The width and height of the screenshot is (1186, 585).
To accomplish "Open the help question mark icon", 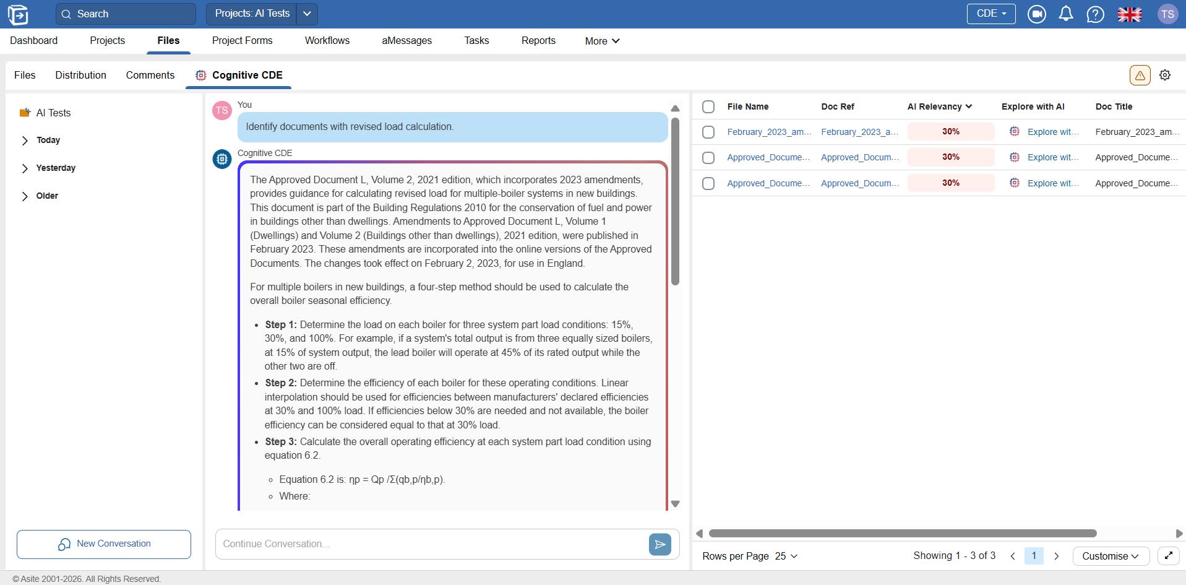I will (1096, 14).
